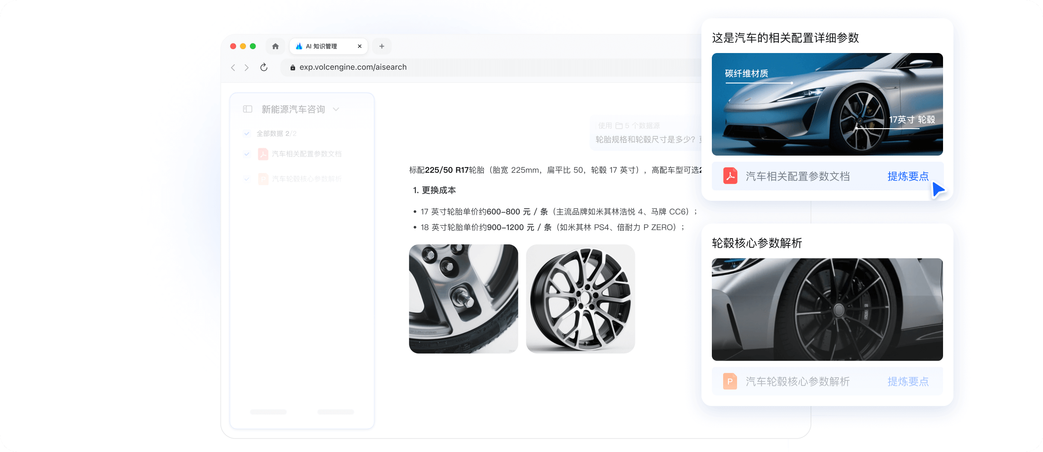Uncheck 汽车相关配置参数文档 checkbox
Viewport: 1043px width, 452px height.
click(x=247, y=154)
